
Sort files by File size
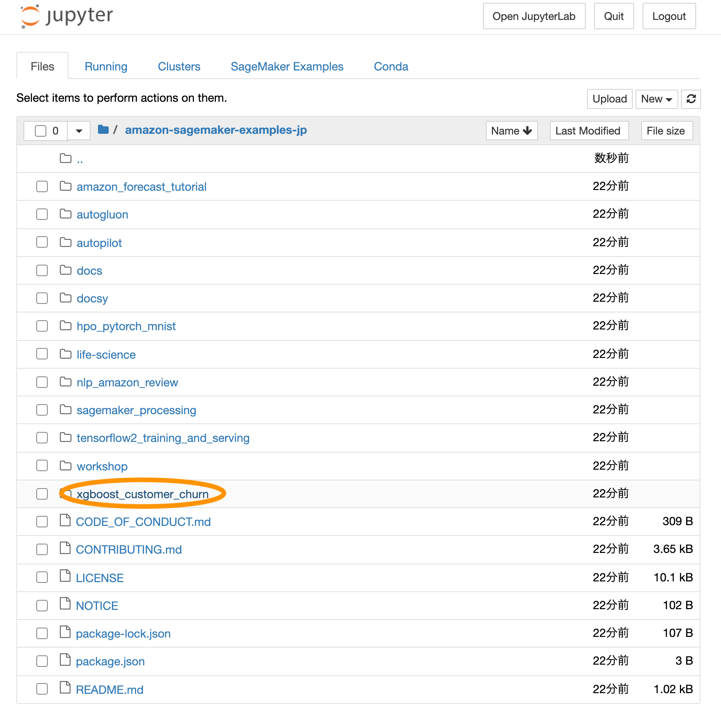(x=666, y=131)
